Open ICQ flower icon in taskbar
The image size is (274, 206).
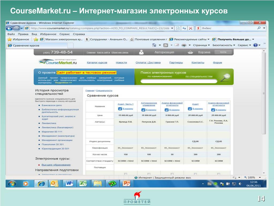[x=112, y=183]
